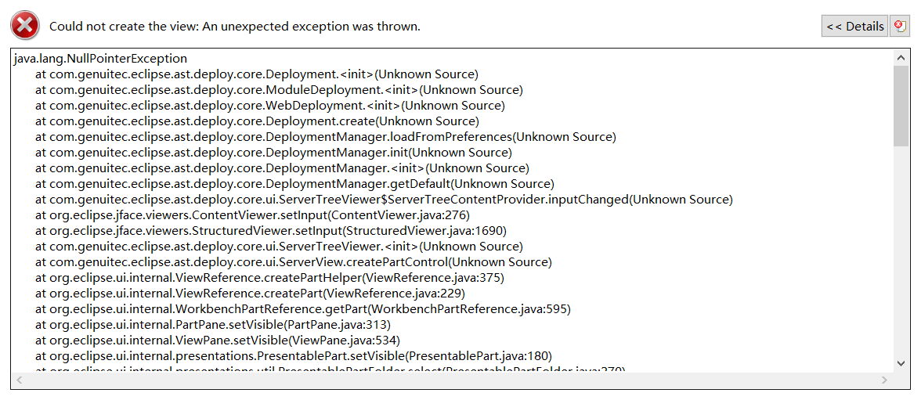
Task: Click the red error X icon
Action: tap(25, 26)
